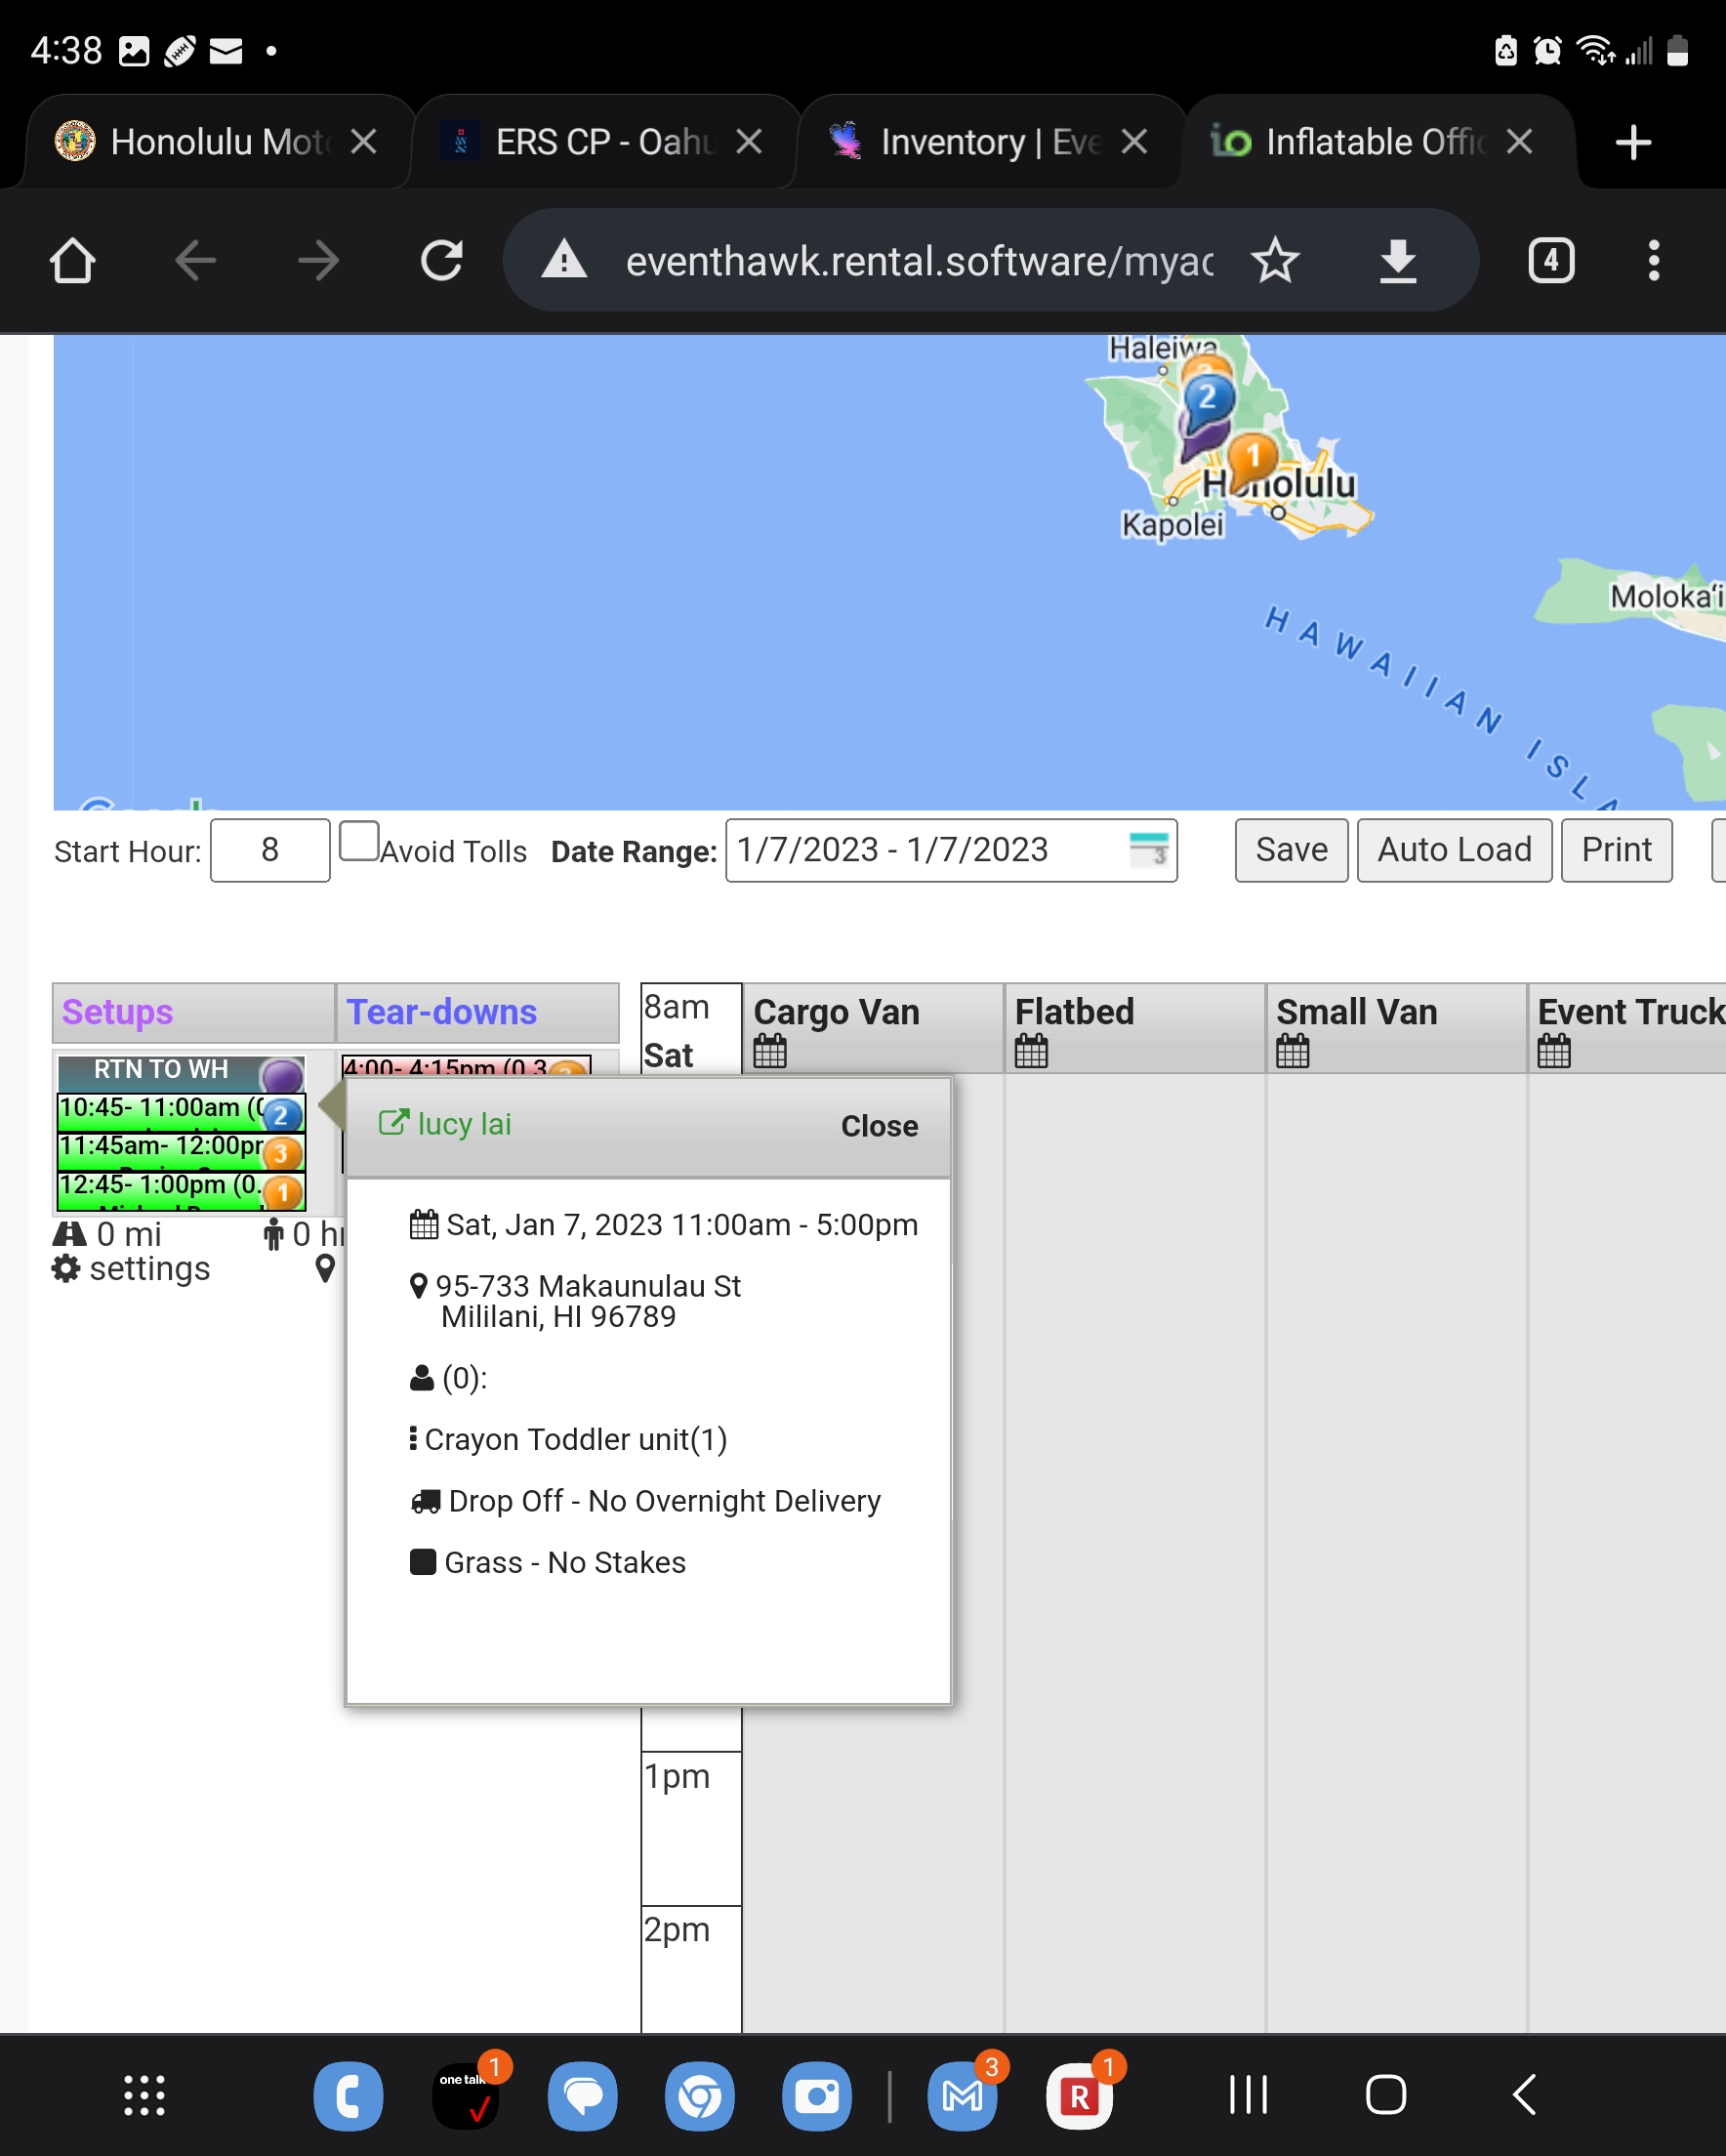Screen dimensions: 1726x2156
Task: Click the orange map marker numbered 1
Action: (x=1251, y=456)
